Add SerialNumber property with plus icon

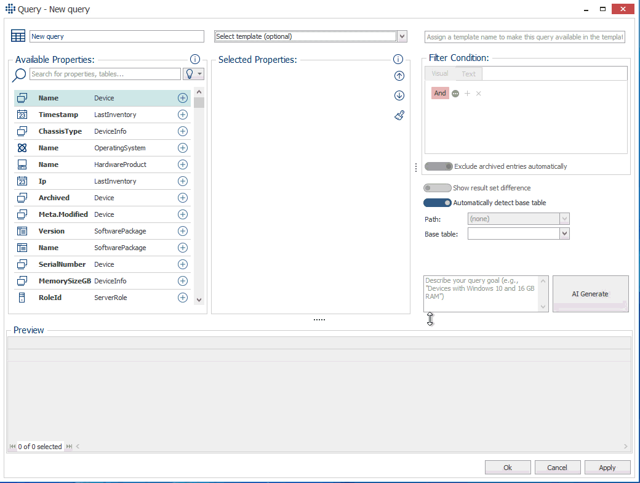[x=182, y=264]
